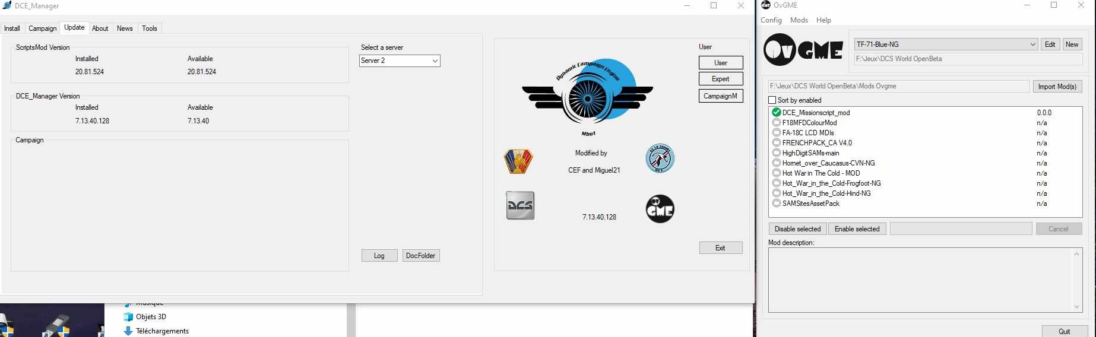Toggle Hot War in The Cold - MOD circle
Image resolution: width=1096 pixels, height=337 pixels.
point(776,173)
